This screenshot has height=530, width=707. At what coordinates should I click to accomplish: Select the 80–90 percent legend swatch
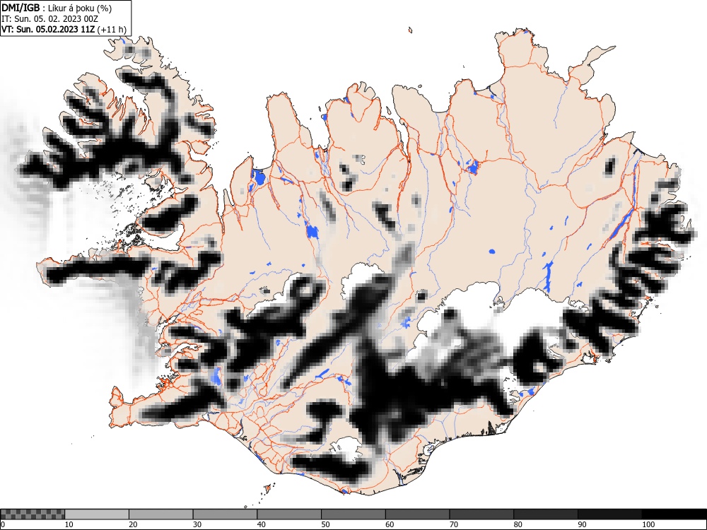[x=546, y=514]
